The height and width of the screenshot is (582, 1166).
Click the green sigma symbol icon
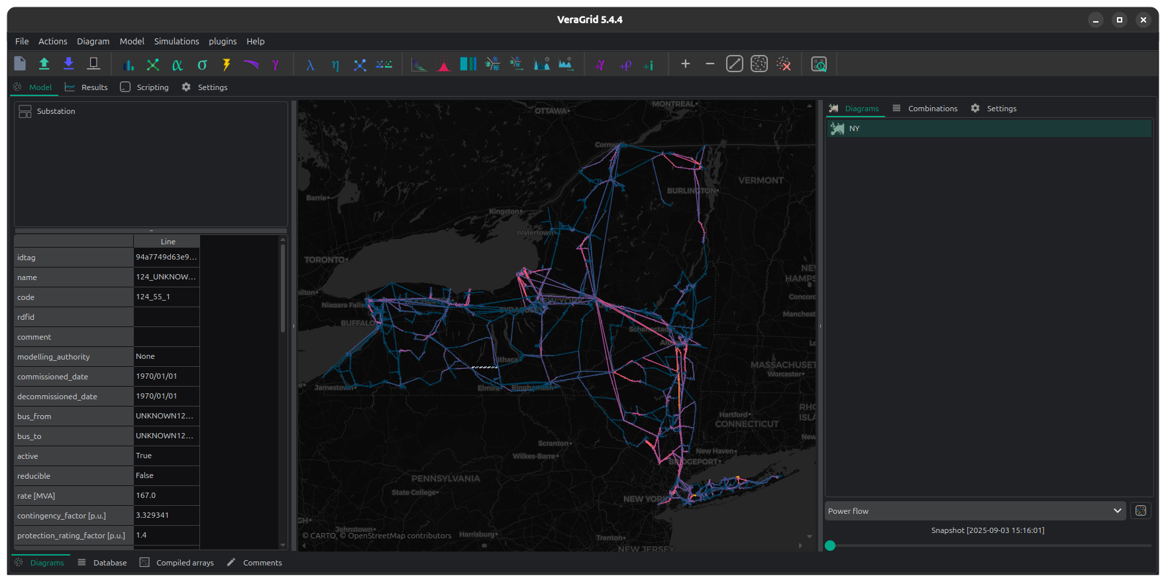pyautogui.click(x=202, y=65)
